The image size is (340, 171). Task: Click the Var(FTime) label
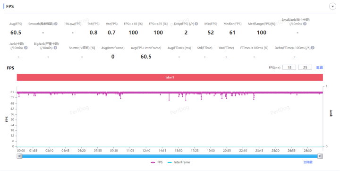pos(226,48)
